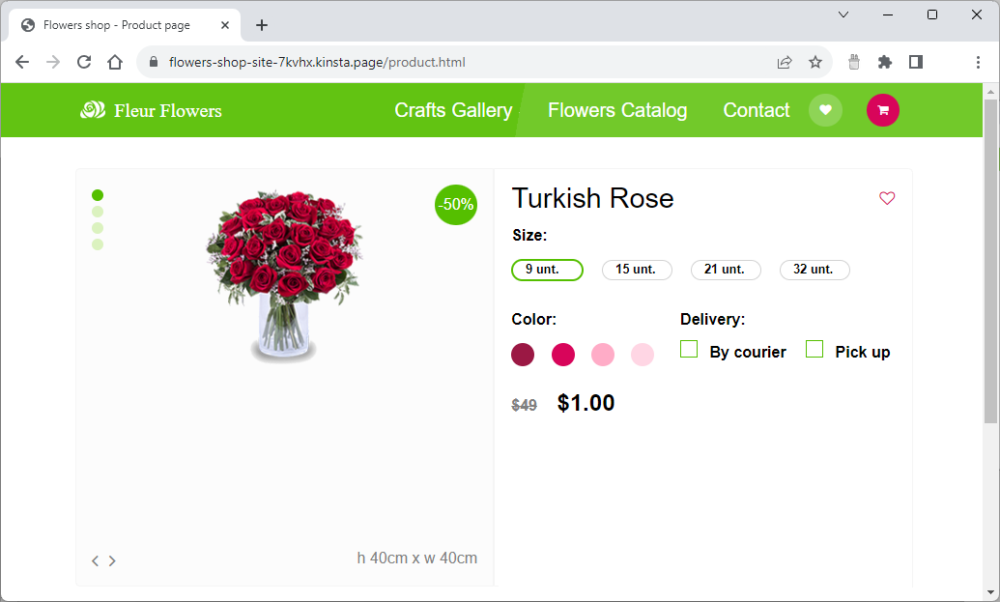Add Turkish Rose to favorites via heart icon
The image size is (1000, 602).
(887, 198)
